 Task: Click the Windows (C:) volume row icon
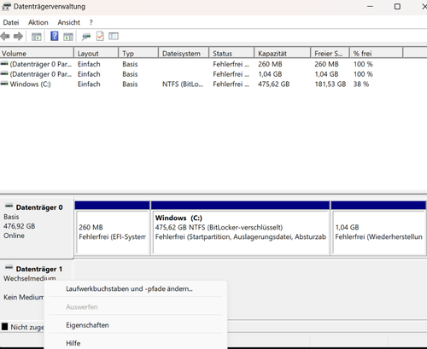pyautogui.click(x=4, y=84)
